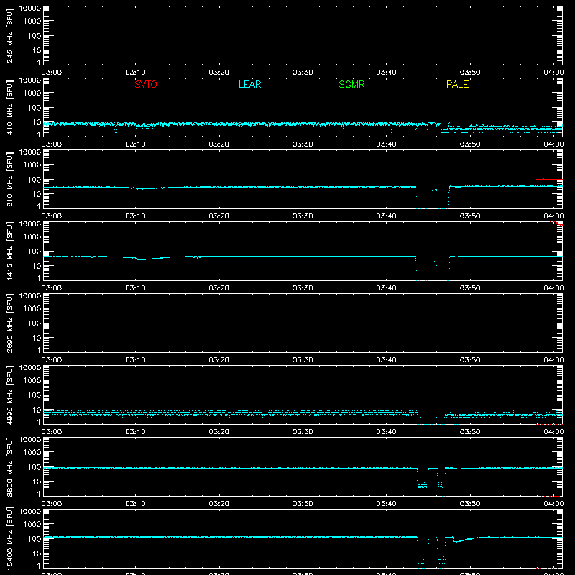Click 03:20 time label under 610 MHz panel
The width and height of the screenshot is (575, 575).
[x=219, y=216]
